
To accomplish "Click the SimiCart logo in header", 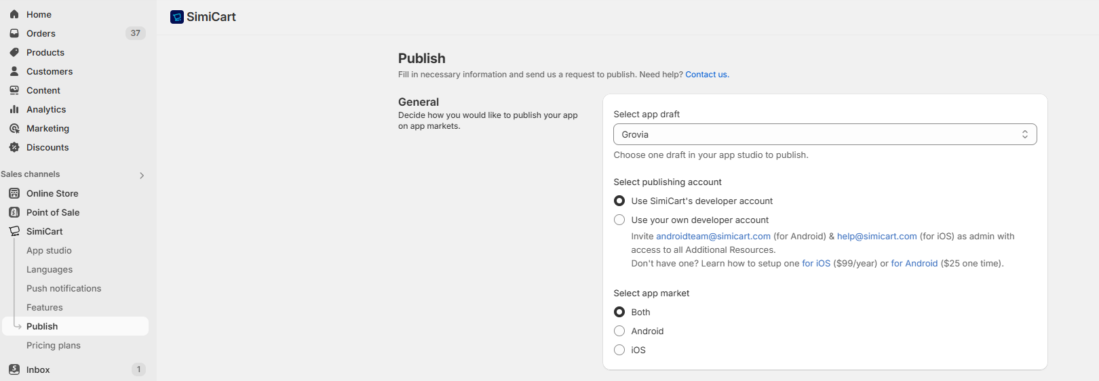I will (177, 17).
